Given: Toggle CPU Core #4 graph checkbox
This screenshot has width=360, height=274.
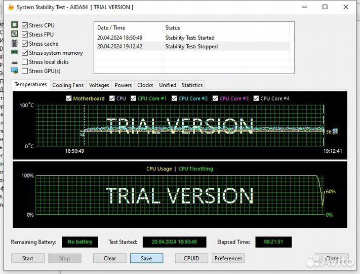Looking at the screenshot, I should tap(256, 98).
